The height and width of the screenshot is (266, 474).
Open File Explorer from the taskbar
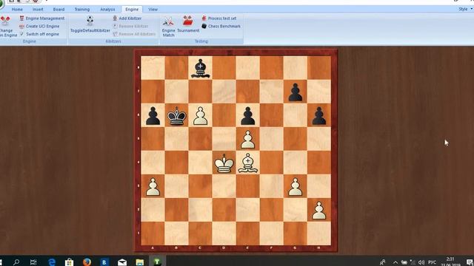point(140,262)
